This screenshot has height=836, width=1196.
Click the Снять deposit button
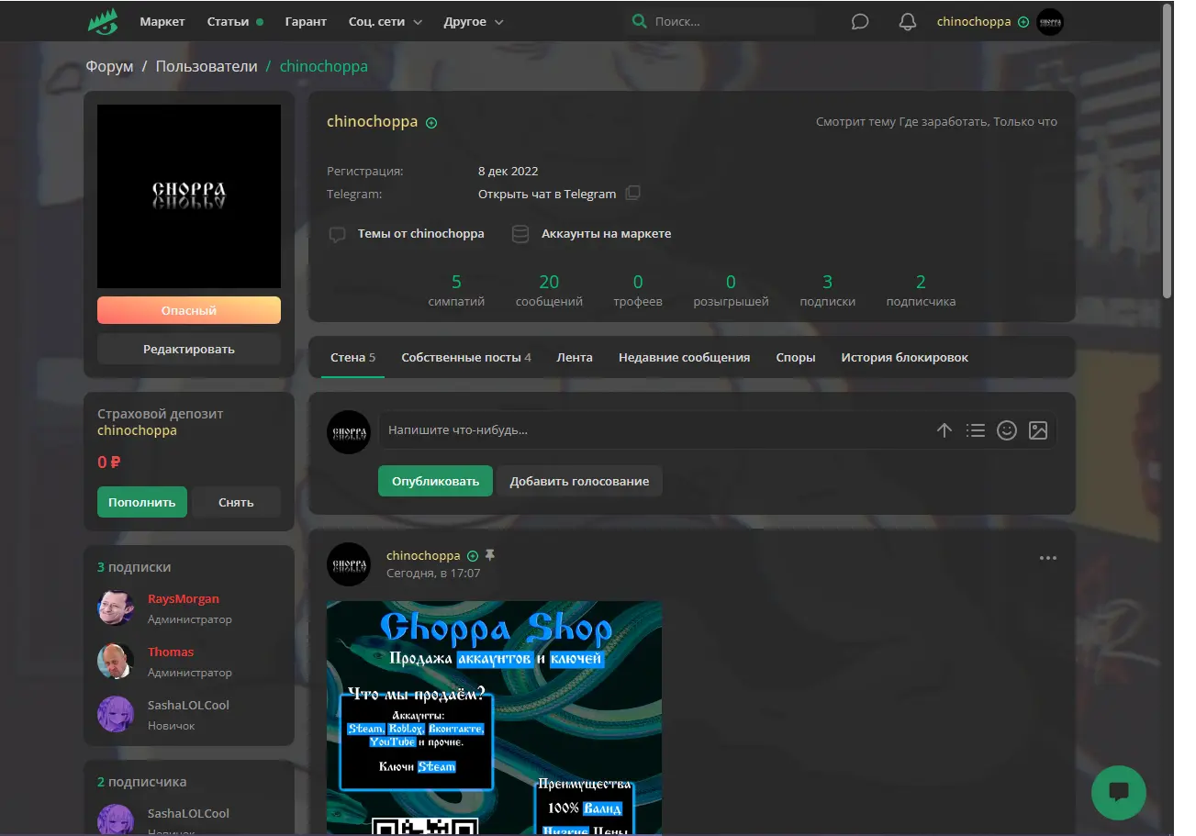coord(236,502)
